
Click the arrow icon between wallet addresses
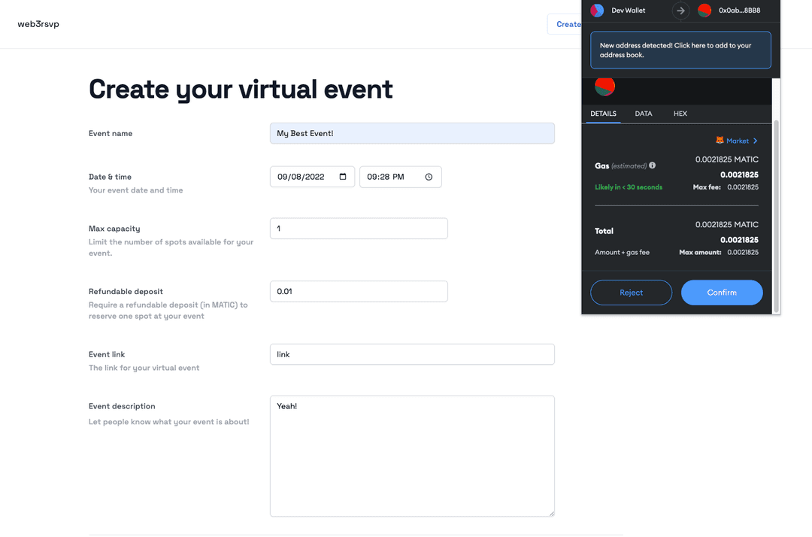tap(680, 11)
